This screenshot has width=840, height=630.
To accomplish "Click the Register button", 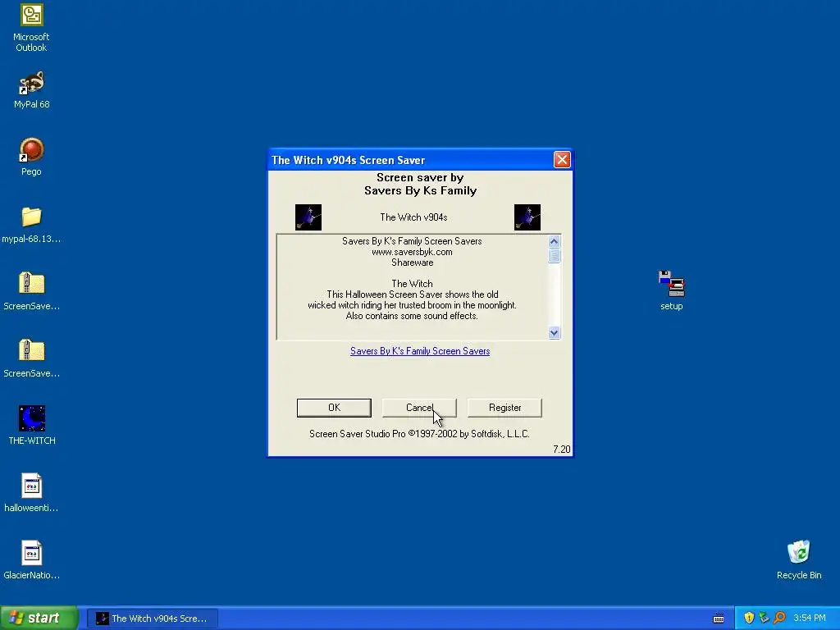I will point(504,408).
